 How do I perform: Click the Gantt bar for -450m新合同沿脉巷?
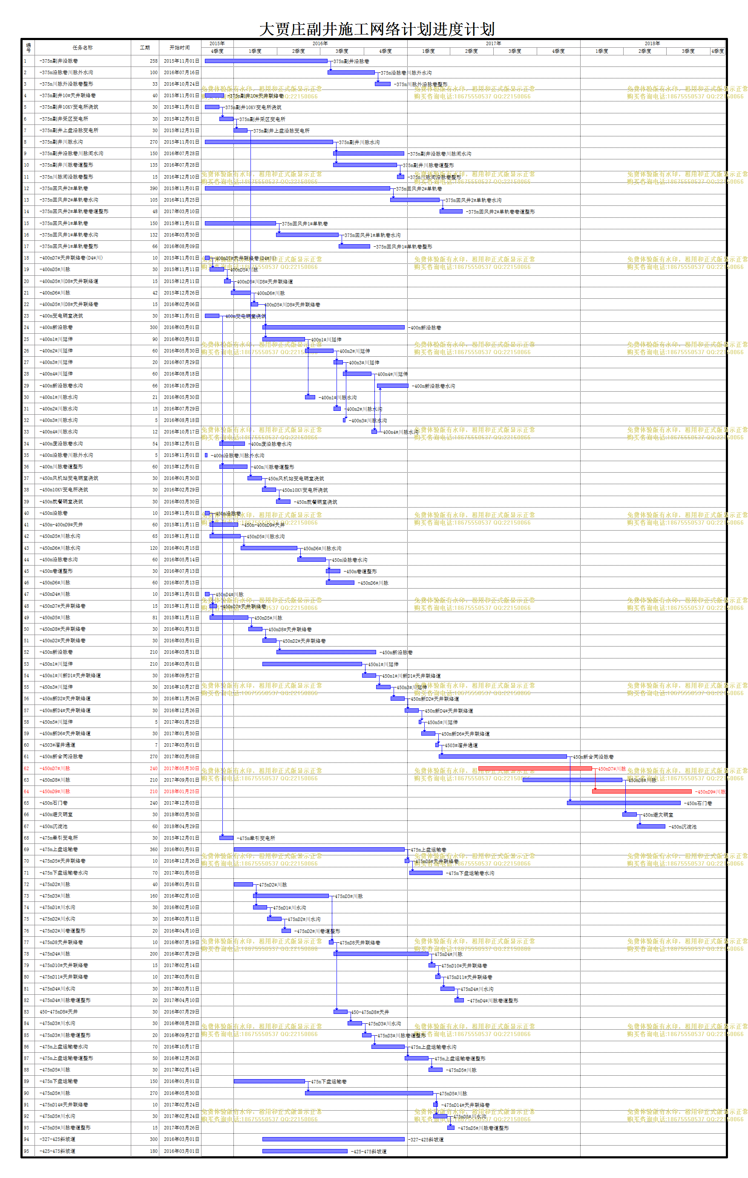click(x=503, y=756)
